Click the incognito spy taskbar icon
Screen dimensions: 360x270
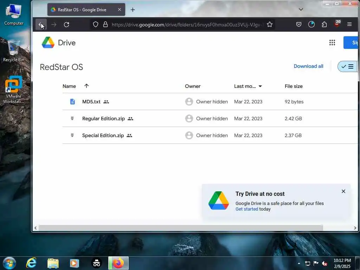[97, 263]
